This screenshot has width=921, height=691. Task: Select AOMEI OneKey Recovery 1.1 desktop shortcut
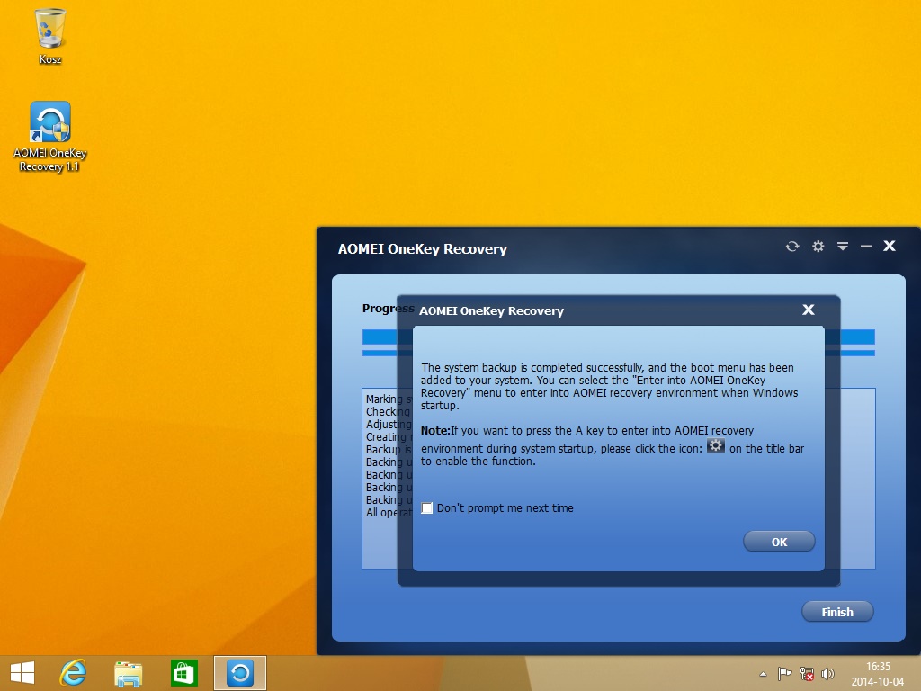[50, 137]
